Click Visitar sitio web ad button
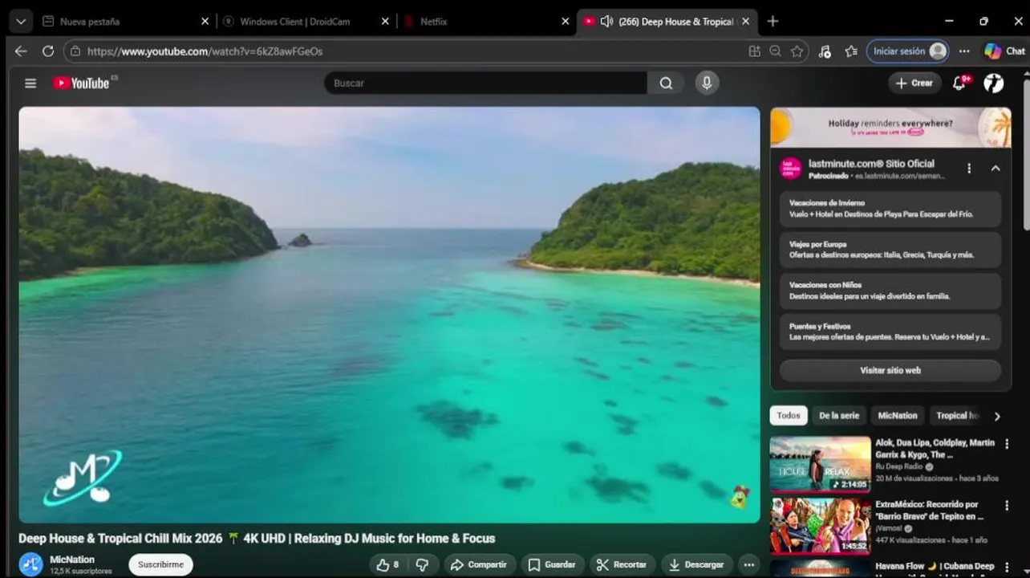The width and height of the screenshot is (1030, 578). 890,370
